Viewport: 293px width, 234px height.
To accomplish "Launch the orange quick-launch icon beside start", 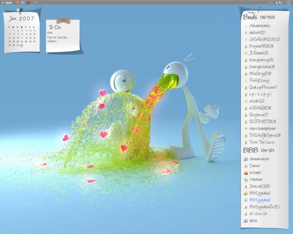I will click(x=18, y=2).
